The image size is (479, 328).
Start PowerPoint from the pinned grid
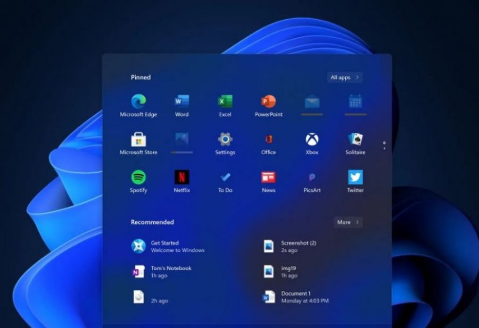click(x=269, y=106)
